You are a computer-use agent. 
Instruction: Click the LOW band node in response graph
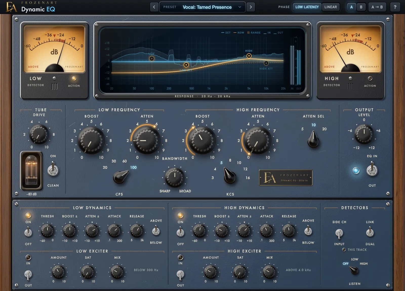click(x=152, y=59)
